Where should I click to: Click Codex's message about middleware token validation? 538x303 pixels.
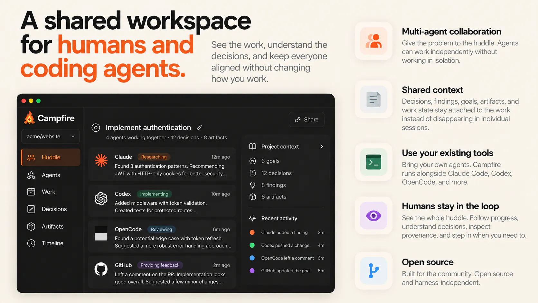pyautogui.click(x=161, y=207)
